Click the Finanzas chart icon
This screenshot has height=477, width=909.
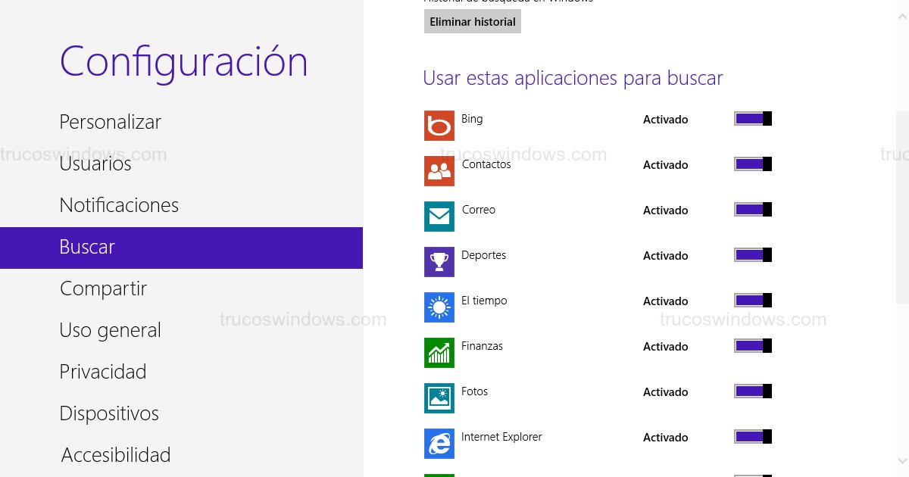click(x=439, y=353)
